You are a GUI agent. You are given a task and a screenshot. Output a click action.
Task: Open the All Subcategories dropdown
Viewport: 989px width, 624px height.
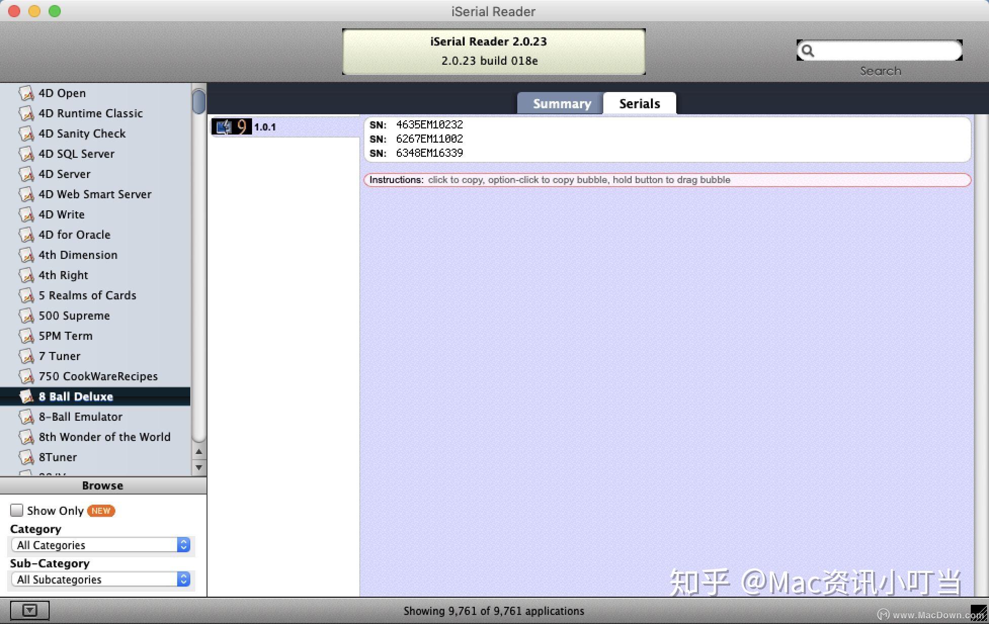[x=183, y=580]
